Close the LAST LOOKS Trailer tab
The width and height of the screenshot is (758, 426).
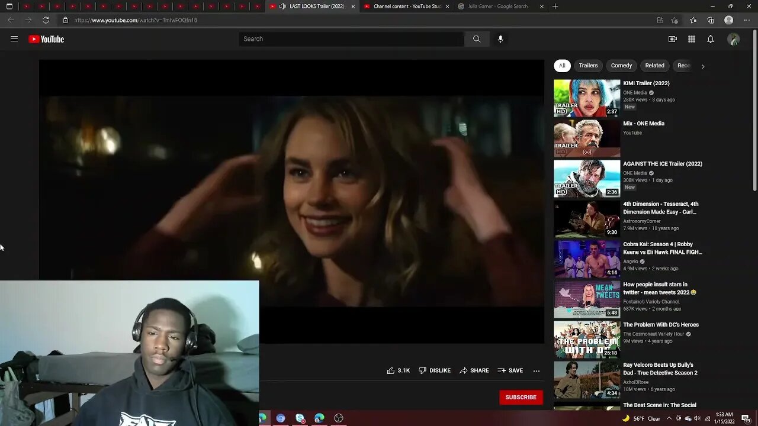coord(353,7)
